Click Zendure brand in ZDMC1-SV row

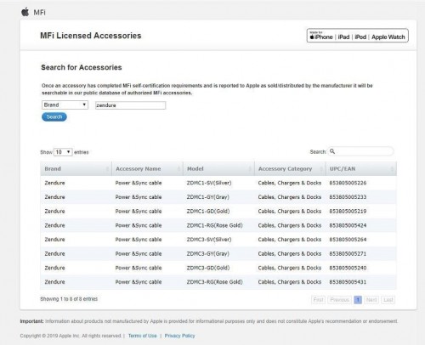tap(54, 183)
